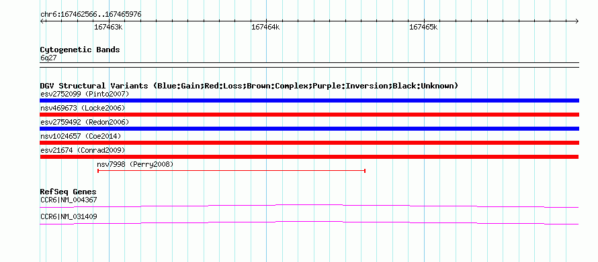
Task: Open the nsv1024657 (Coe2014) red variant bar
Action: [309, 143]
